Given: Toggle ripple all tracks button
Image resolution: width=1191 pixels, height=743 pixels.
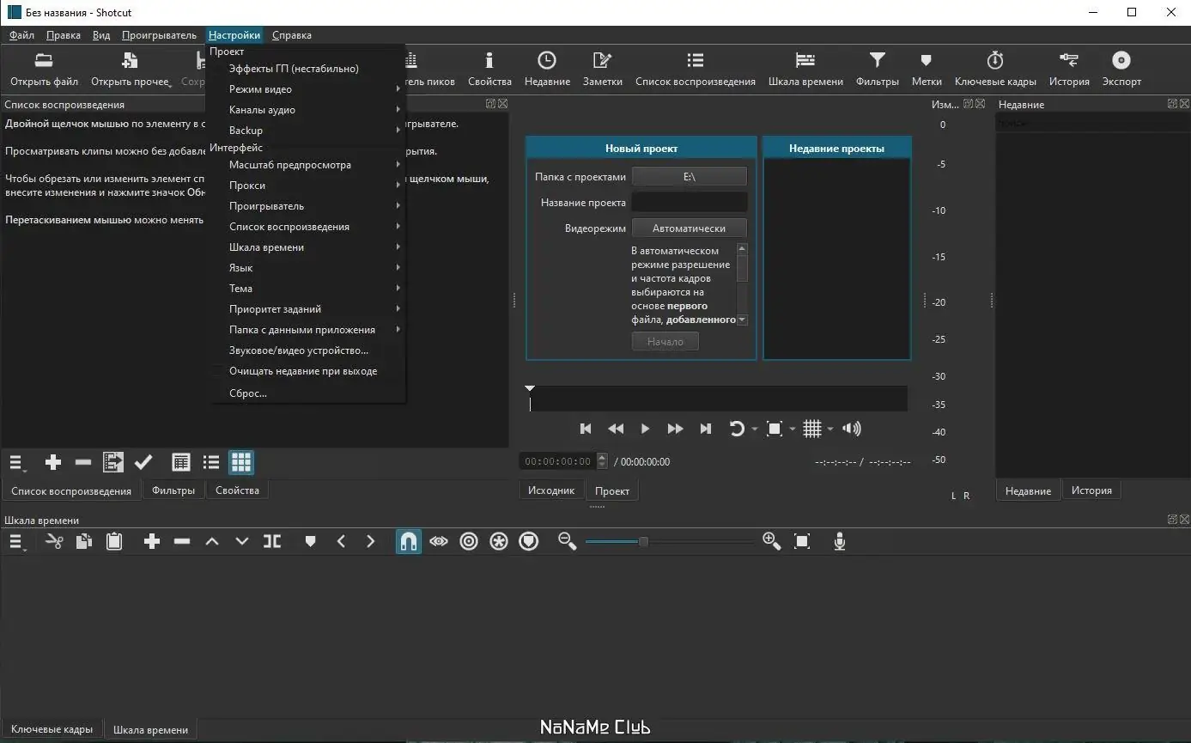Looking at the screenshot, I should pos(499,541).
